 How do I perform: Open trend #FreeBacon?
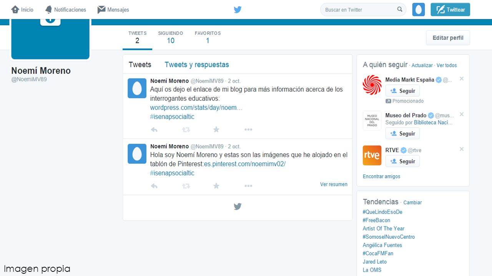(x=376, y=220)
